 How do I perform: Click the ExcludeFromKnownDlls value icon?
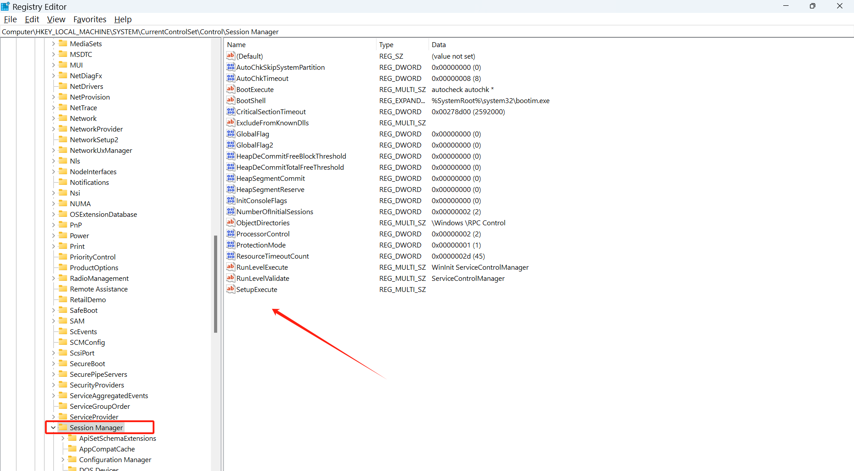(x=231, y=122)
